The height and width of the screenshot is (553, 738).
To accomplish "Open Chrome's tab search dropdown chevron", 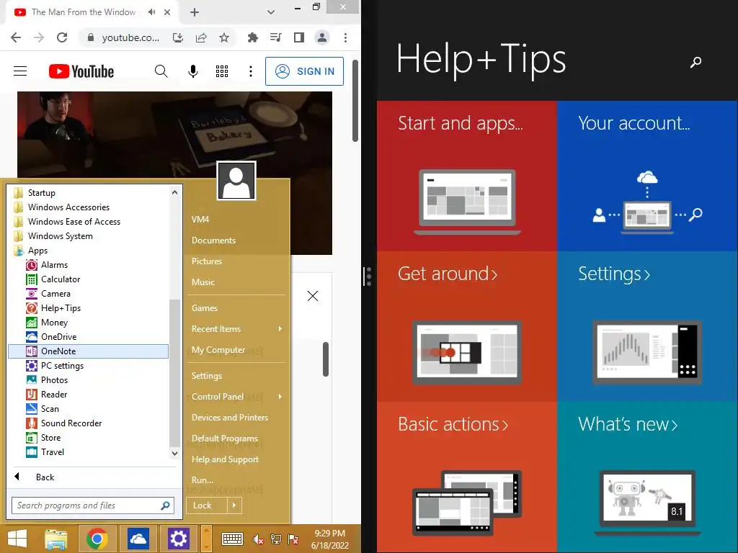I will [x=271, y=12].
